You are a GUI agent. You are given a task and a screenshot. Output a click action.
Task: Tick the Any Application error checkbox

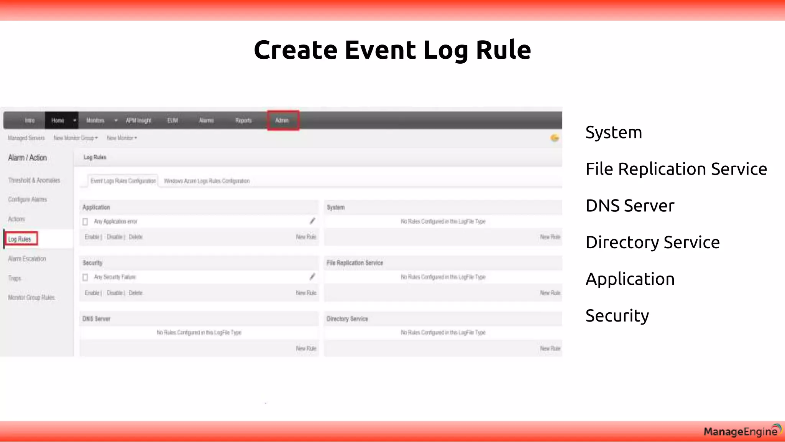pyautogui.click(x=85, y=221)
